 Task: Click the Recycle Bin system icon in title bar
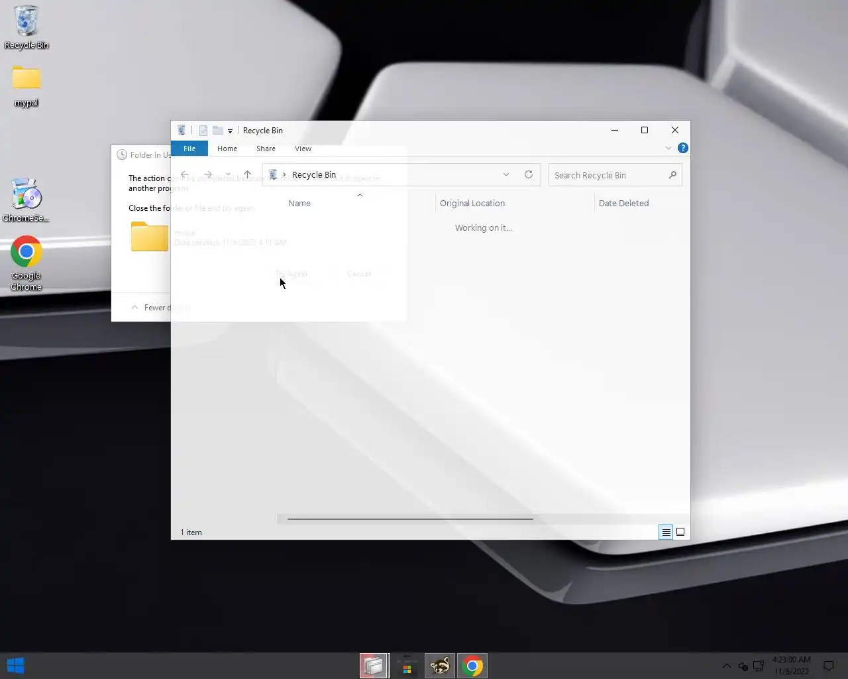pyautogui.click(x=182, y=130)
